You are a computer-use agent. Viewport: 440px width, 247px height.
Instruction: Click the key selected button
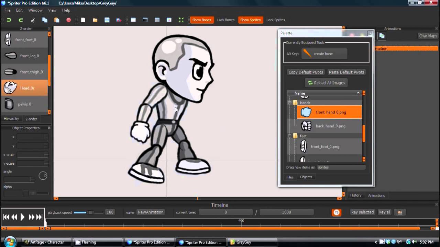[x=362, y=212]
